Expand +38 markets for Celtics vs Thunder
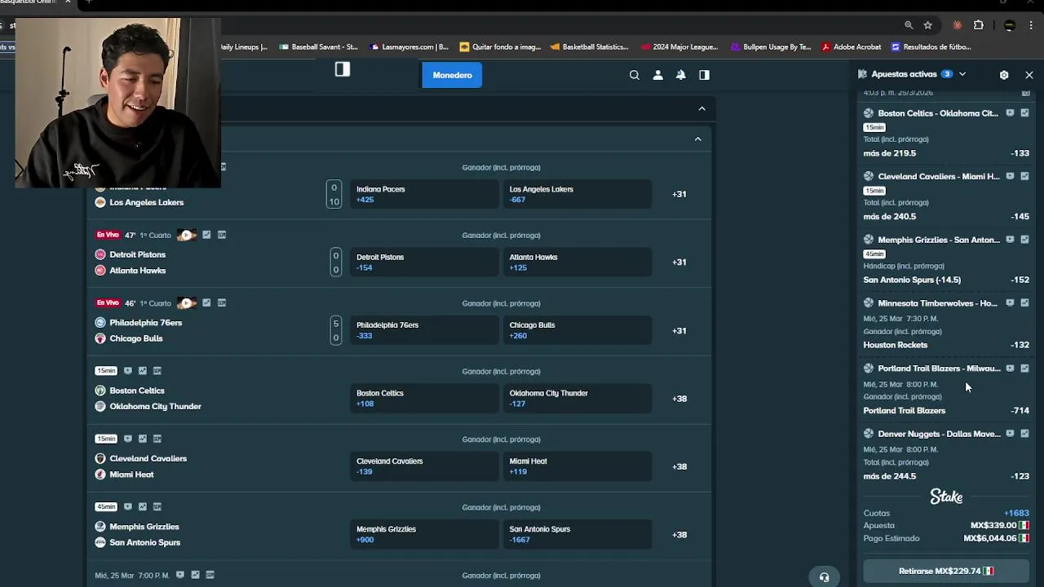This screenshot has width=1044, height=587. 679,399
